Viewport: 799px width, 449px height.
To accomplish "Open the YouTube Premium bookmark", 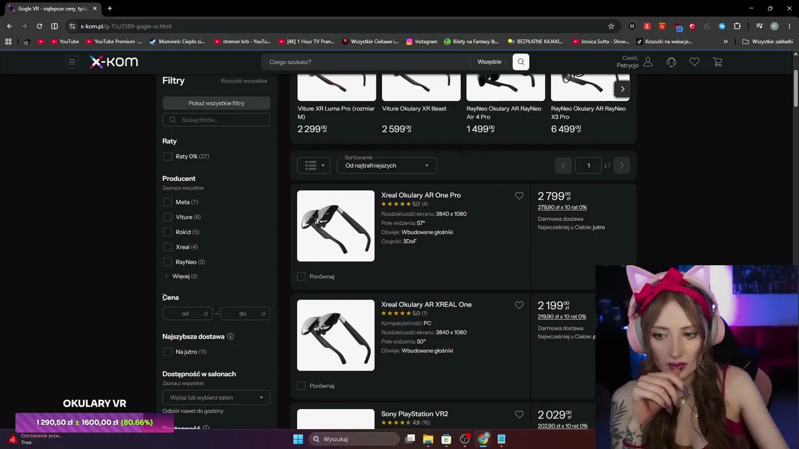I will click(114, 42).
